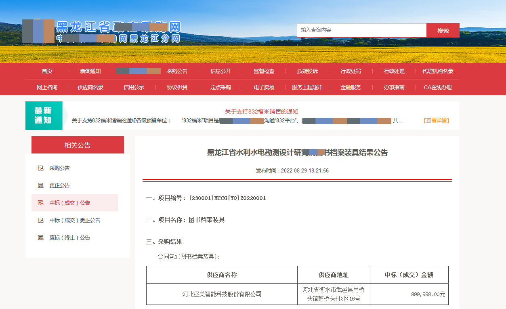
Task: Open 供应商名录 in second nav row
Action: [90, 87]
